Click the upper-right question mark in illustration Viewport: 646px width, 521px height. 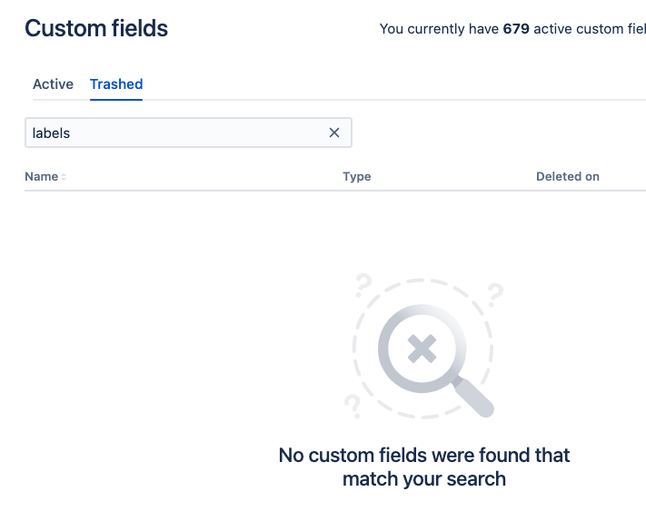(495, 295)
